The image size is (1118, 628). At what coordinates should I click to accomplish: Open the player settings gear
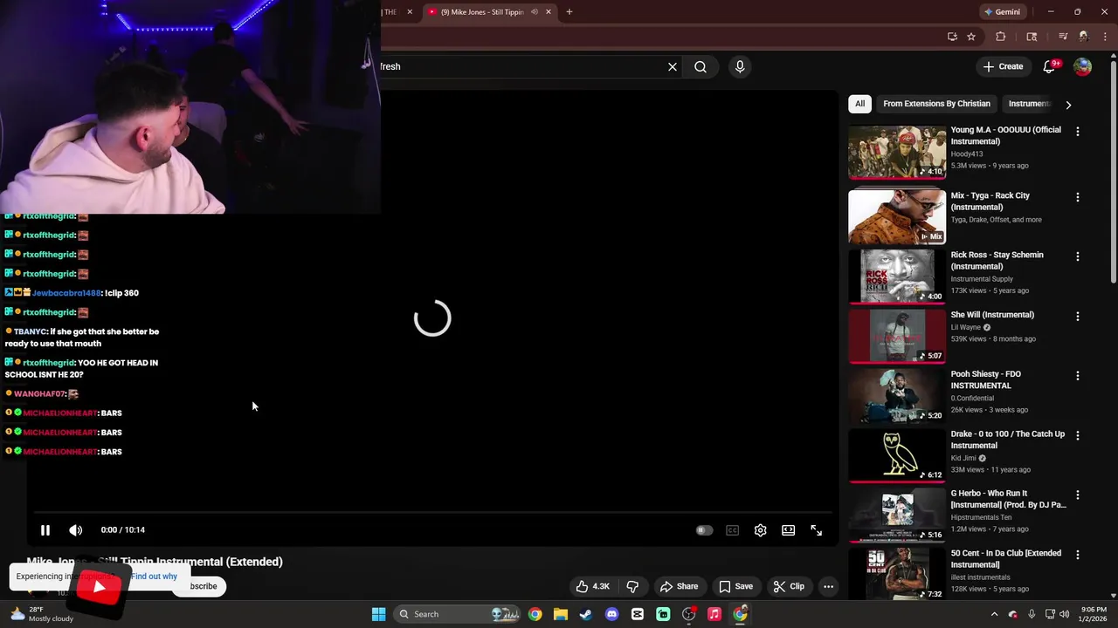click(760, 530)
